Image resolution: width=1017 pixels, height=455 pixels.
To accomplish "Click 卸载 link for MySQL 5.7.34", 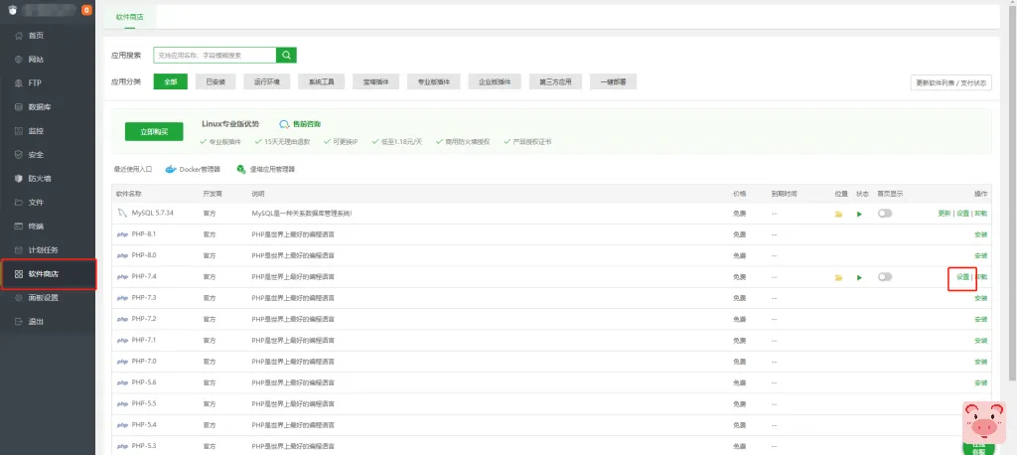I will pyautogui.click(x=981, y=214).
